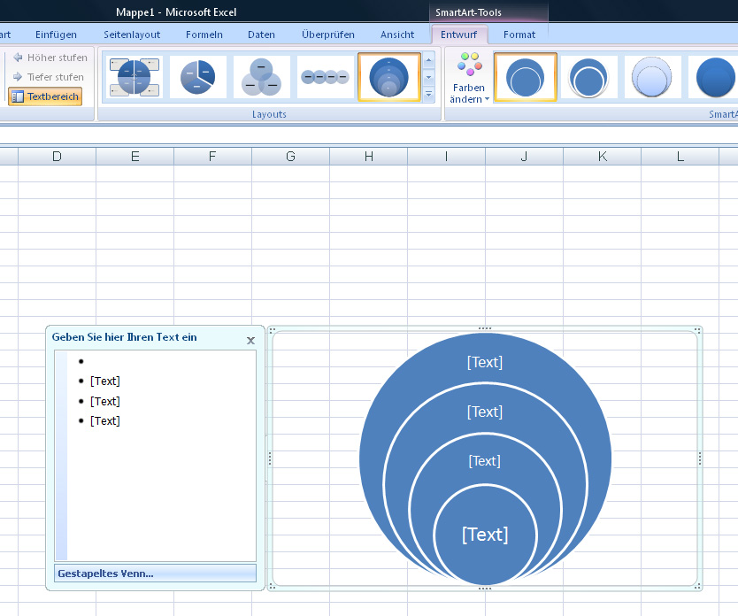Select the linear Venn layout icon
The width and height of the screenshot is (738, 616).
click(x=325, y=77)
